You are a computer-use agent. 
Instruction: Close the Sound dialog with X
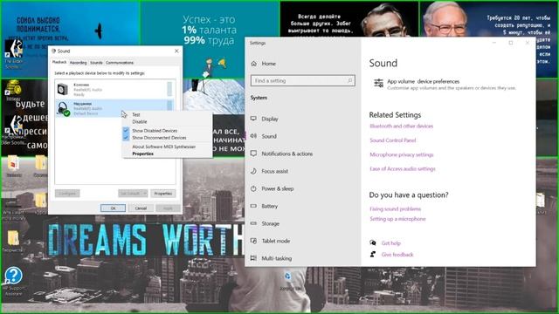[176, 51]
